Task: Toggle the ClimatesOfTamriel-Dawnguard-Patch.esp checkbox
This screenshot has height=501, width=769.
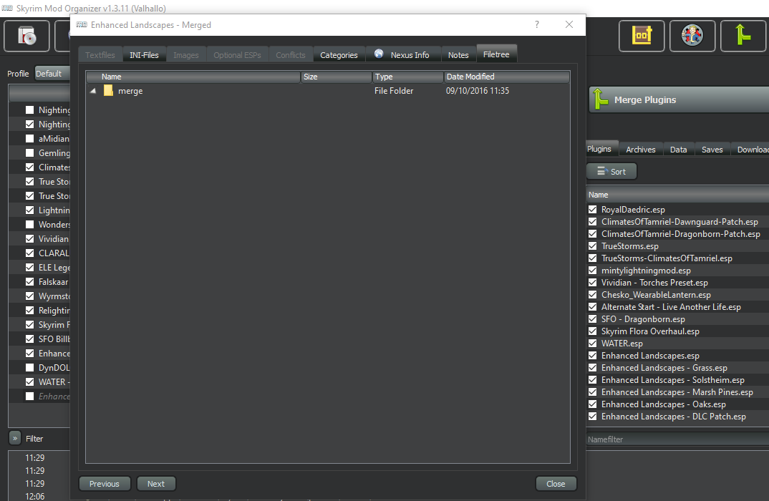Action: coord(592,222)
